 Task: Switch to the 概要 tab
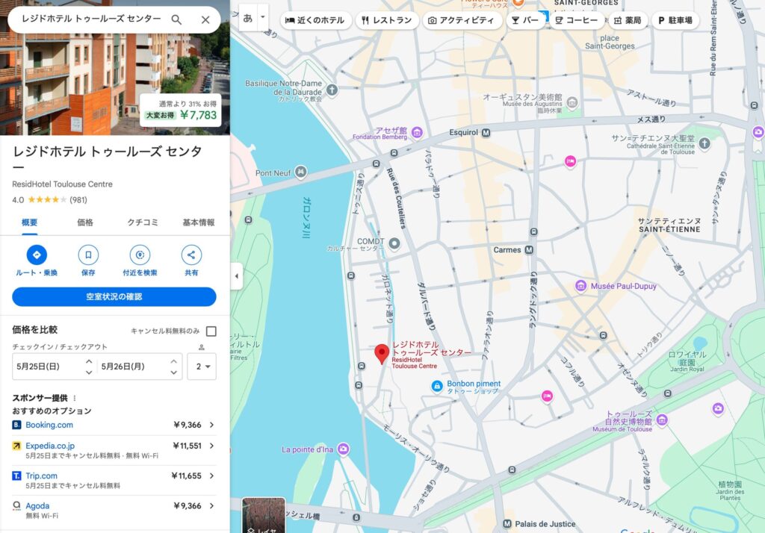click(x=30, y=223)
